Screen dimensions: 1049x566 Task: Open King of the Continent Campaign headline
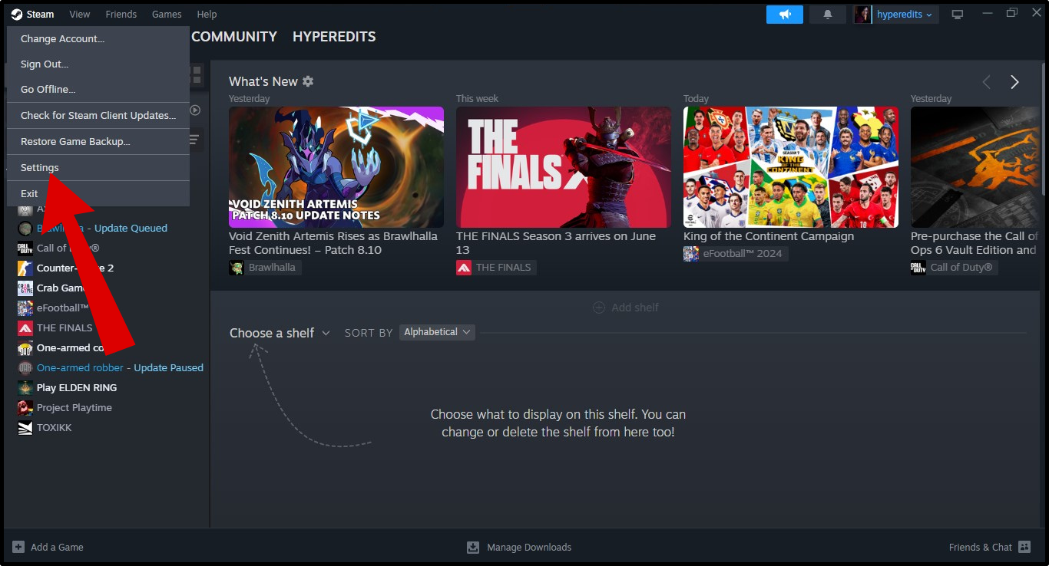769,236
